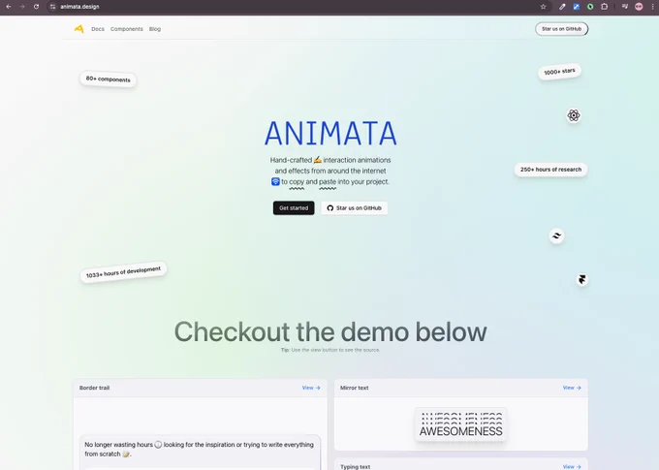Image resolution: width=659 pixels, height=470 pixels.
Task: Open Chrome's three-dot menu
Action: [652, 7]
